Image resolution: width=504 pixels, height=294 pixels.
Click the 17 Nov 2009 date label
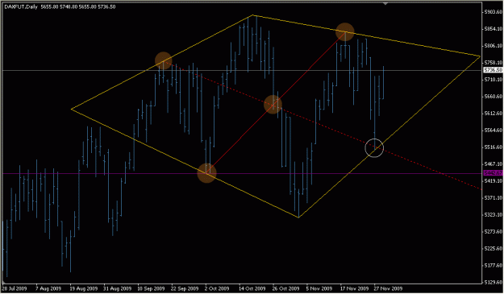(x=354, y=288)
